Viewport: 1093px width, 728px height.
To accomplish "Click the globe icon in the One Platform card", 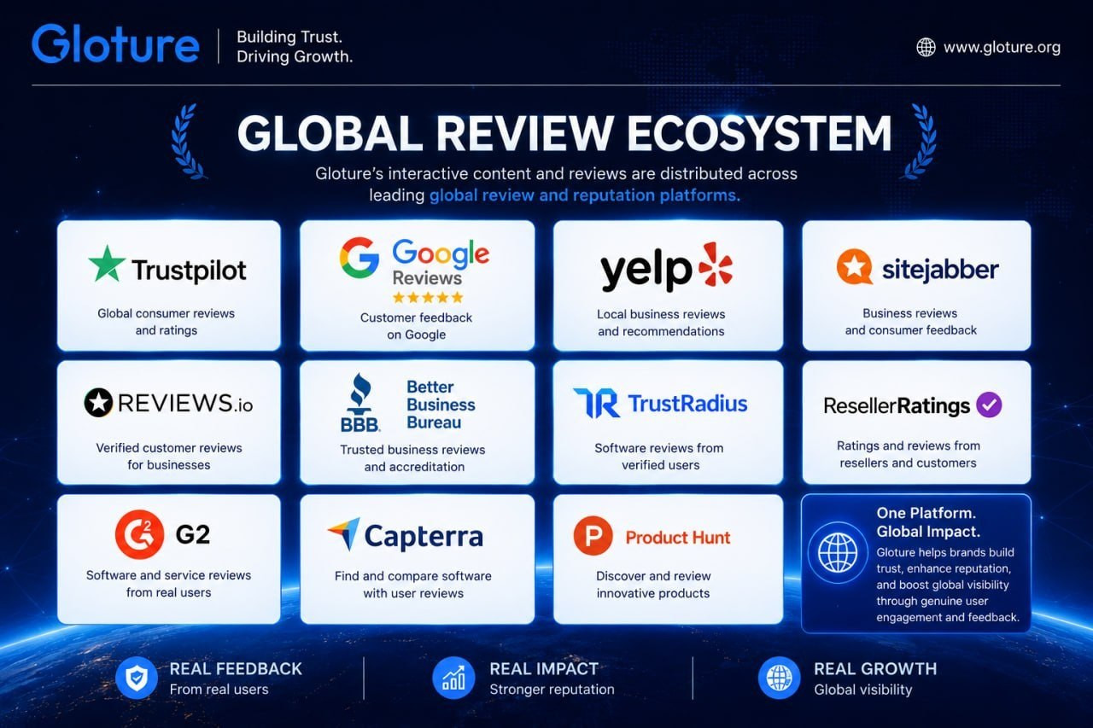I will point(838,552).
